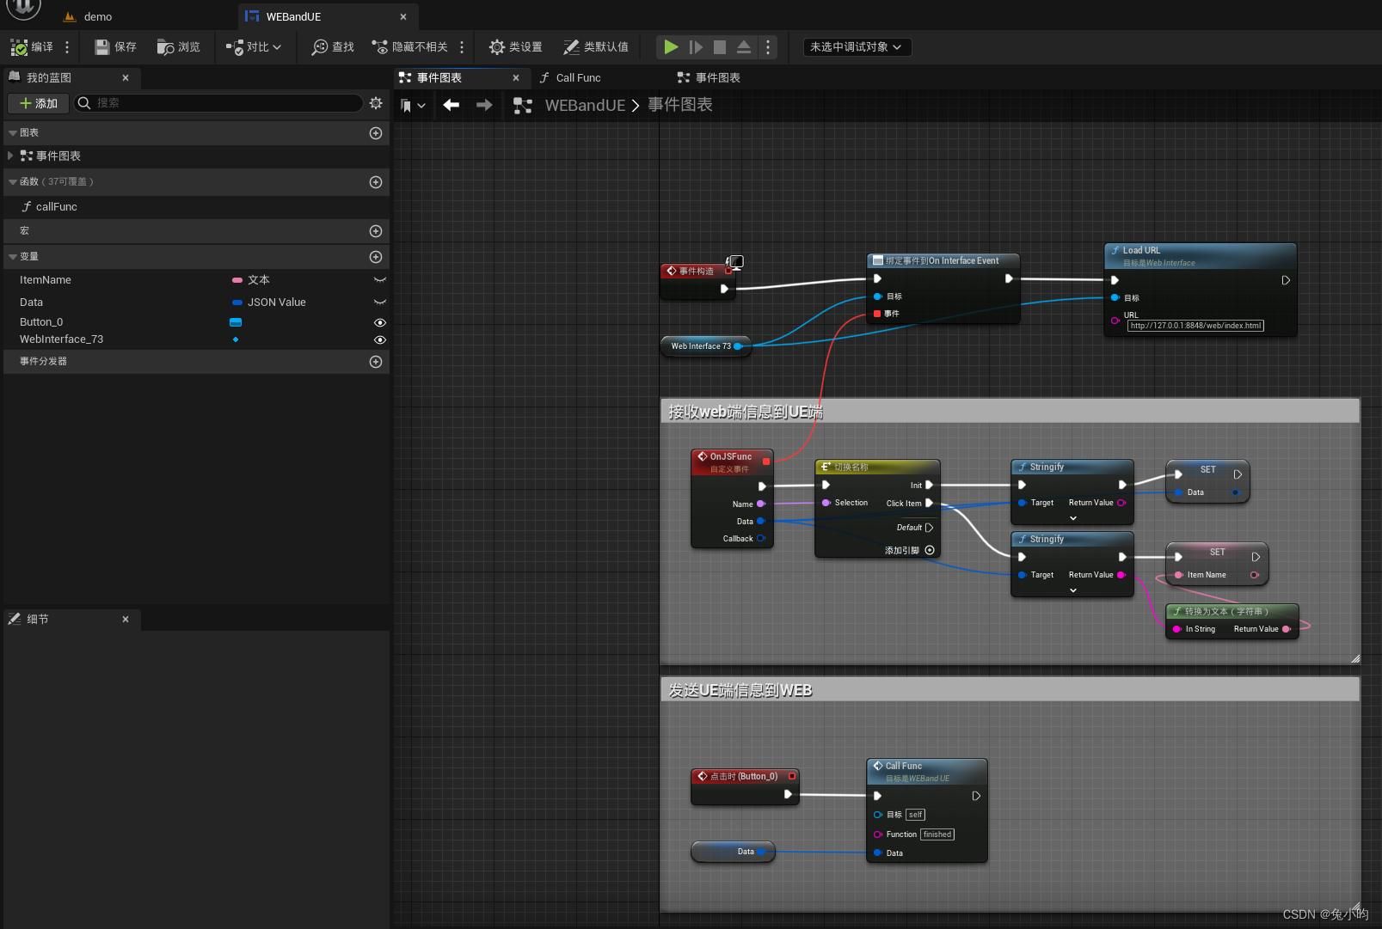1382x929 pixels.
Task: Toggle ItemName variable visibility eye
Action: click(379, 280)
